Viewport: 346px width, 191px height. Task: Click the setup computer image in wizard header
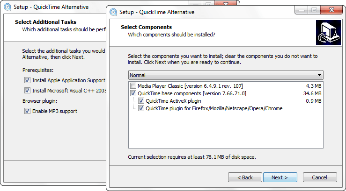pos(328,32)
